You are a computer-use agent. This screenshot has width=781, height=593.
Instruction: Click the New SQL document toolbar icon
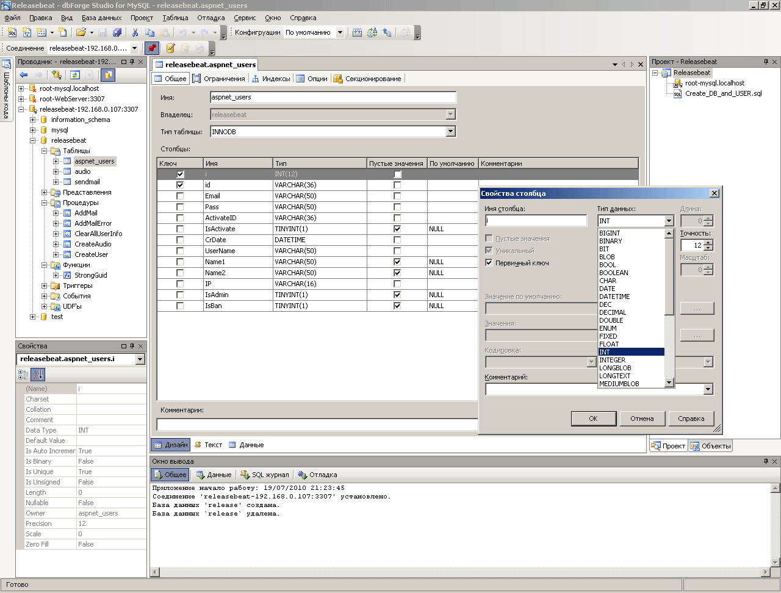click(x=12, y=32)
